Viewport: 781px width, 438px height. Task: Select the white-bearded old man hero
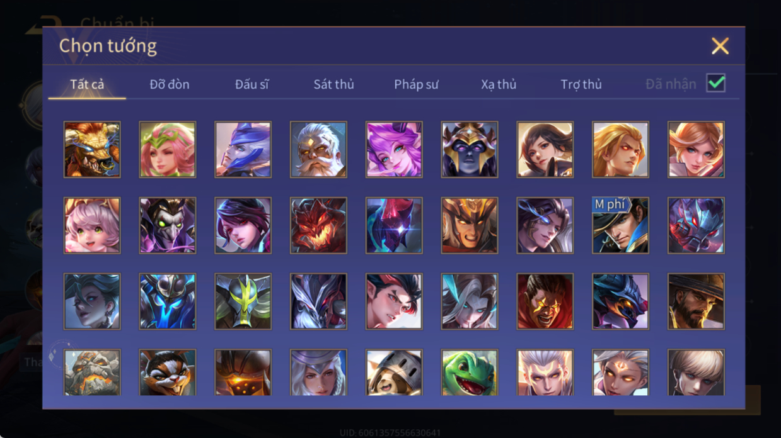(x=318, y=150)
